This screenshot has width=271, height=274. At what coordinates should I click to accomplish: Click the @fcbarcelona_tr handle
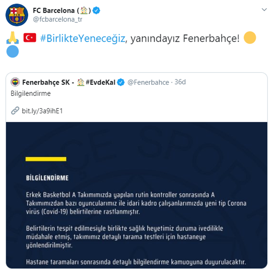58,19
